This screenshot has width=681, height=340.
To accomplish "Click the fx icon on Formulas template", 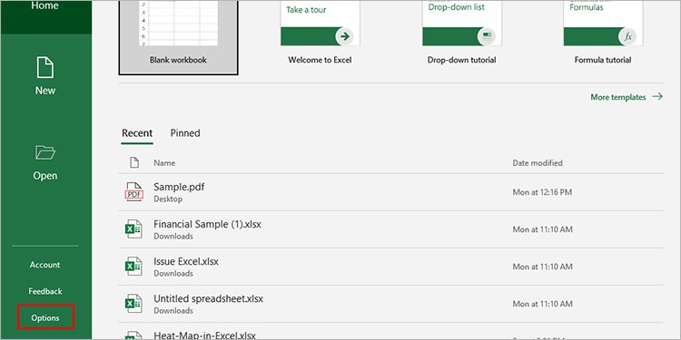I will point(627,36).
